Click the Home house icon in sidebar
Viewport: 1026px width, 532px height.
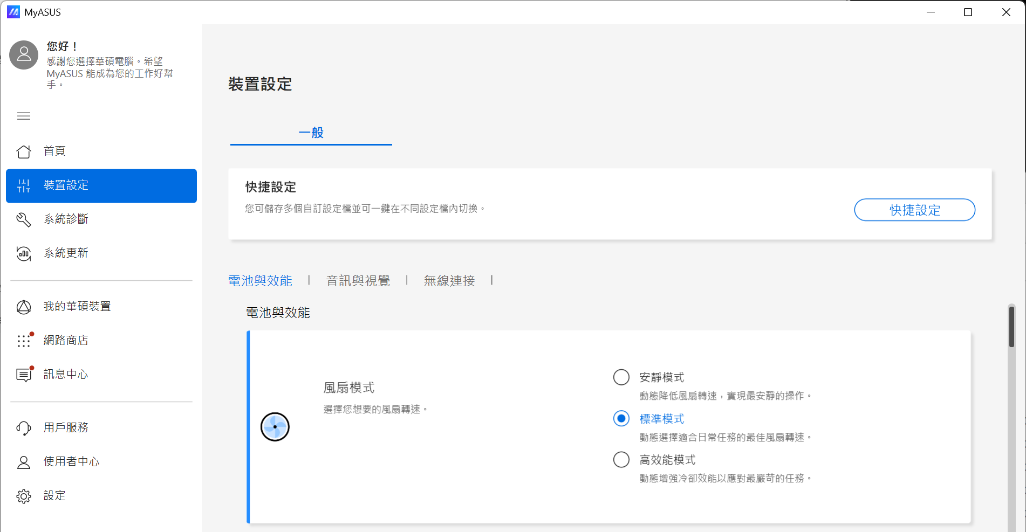24,151
